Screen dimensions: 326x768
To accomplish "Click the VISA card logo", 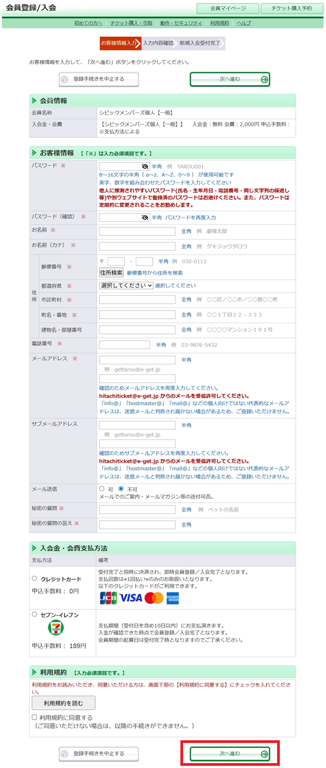I will (131, 598).
